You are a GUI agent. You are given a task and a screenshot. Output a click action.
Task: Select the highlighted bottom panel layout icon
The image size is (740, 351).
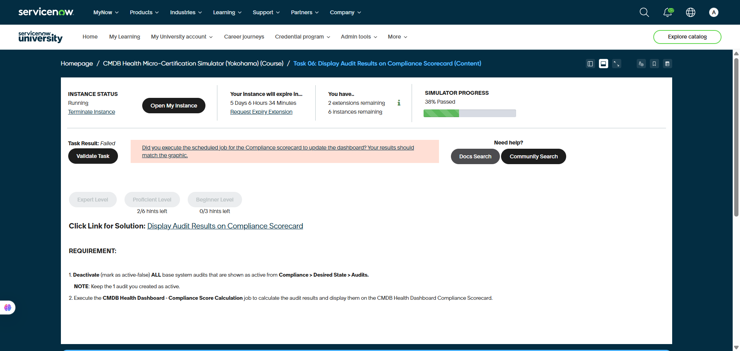point(604,64)
